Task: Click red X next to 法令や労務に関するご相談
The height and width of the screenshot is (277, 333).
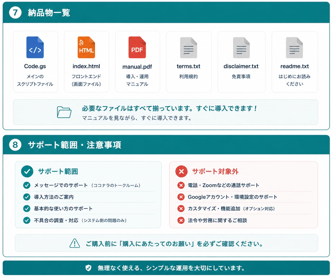Action: tap(181, 220)
